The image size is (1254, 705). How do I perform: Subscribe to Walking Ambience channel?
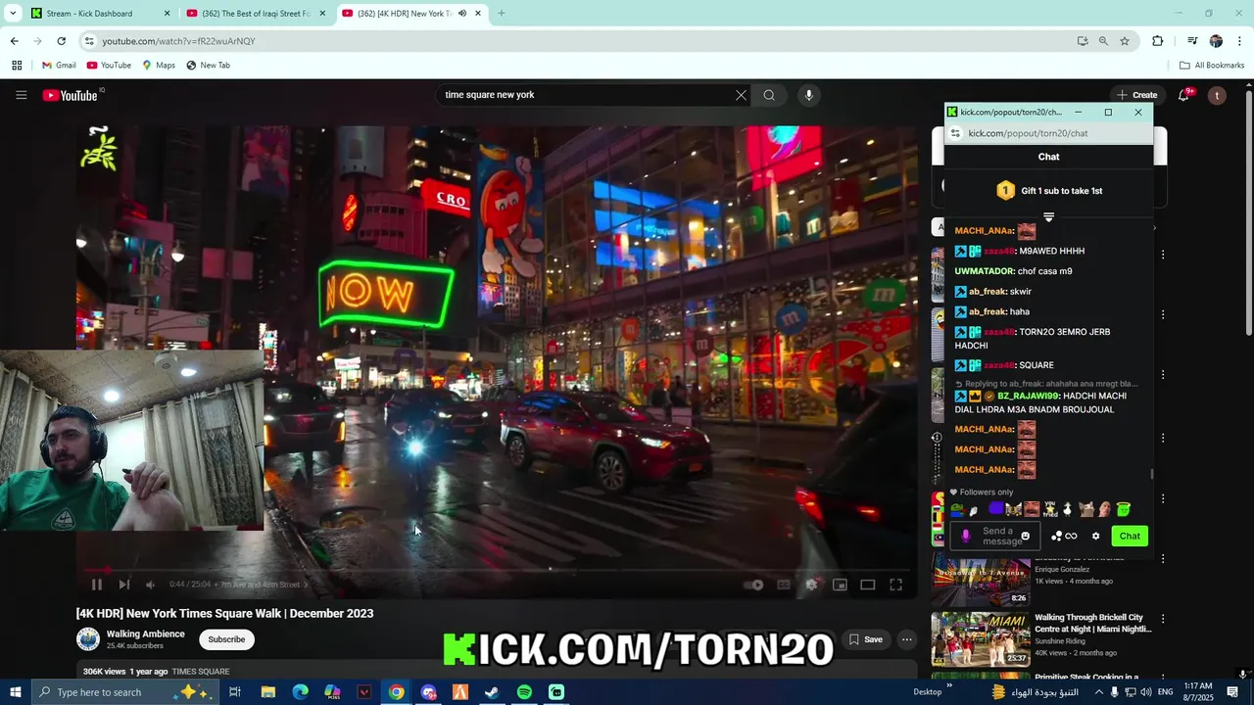pyautogui.click(x=226, y=639)
